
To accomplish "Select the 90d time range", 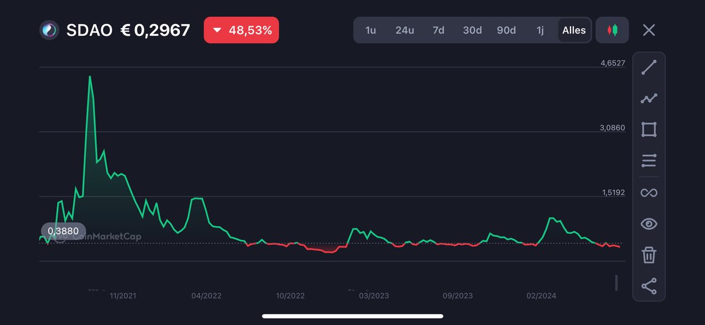I will coord(506,30).
